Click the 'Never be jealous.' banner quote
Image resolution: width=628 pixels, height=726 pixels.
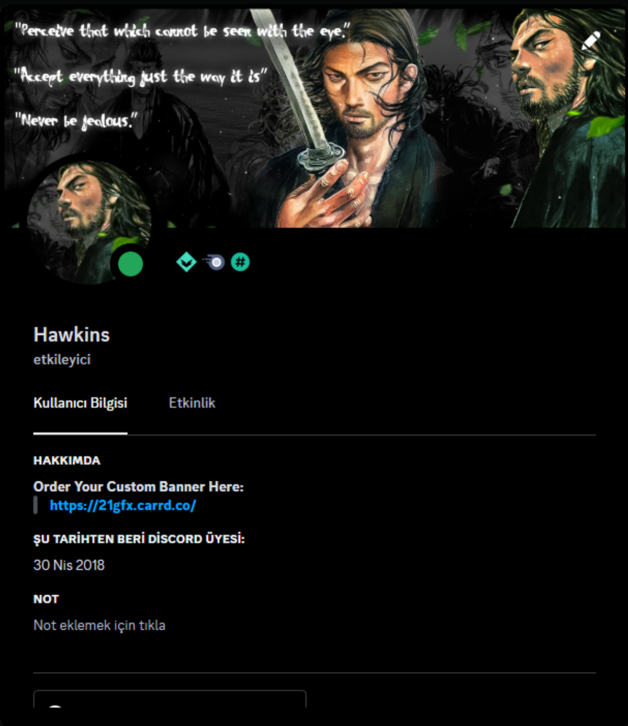(x=76, y=121)
